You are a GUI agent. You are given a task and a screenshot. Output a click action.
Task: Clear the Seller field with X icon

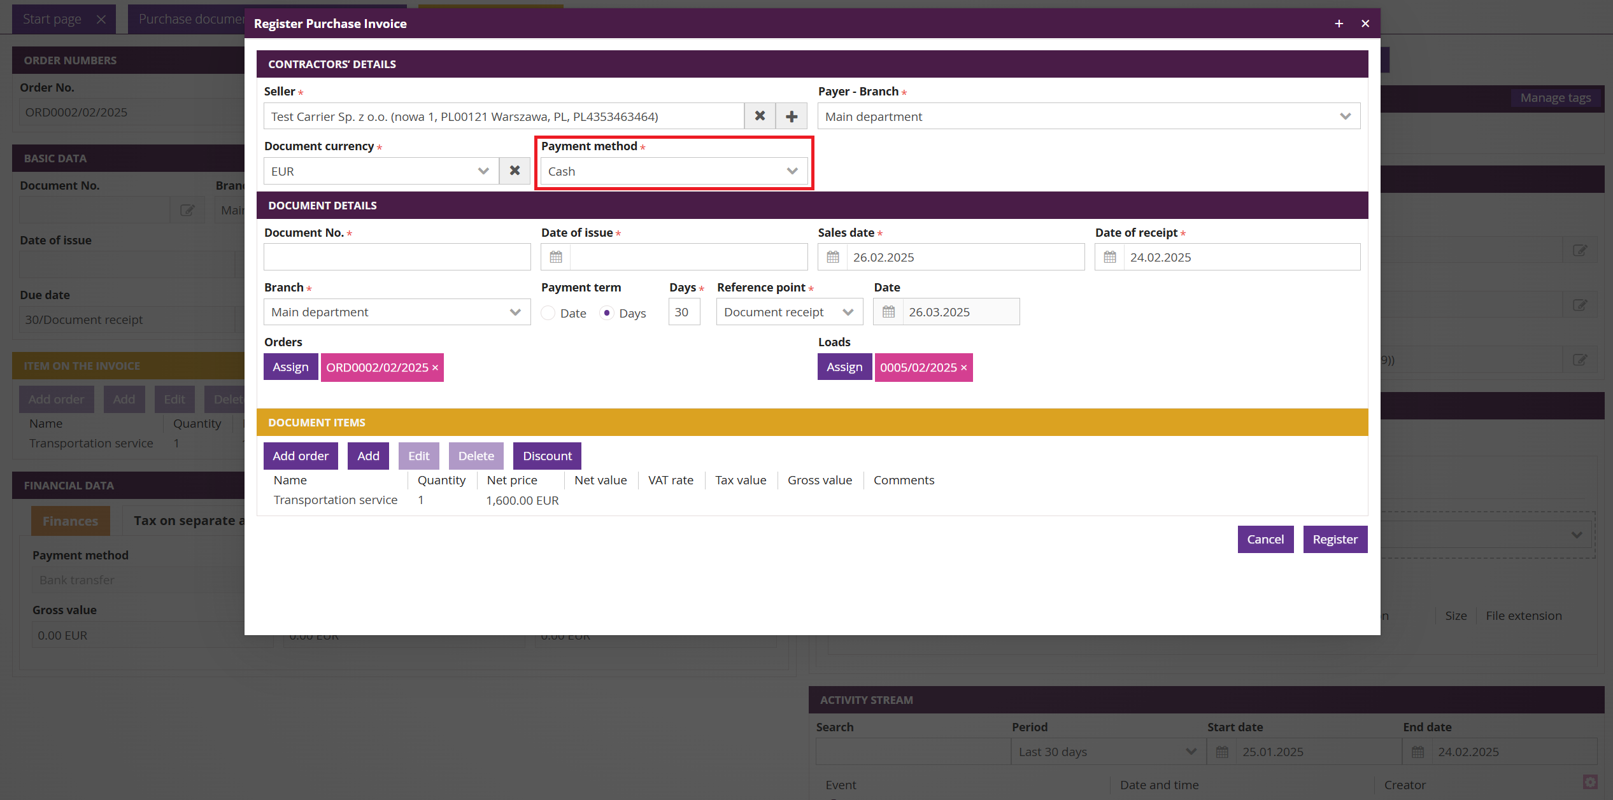coord(760,116)
